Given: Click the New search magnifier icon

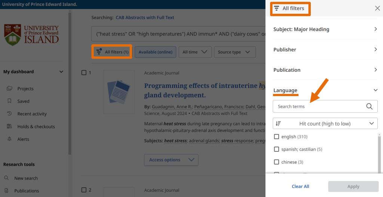Looking at the screenshot, I should pos(7,178).
